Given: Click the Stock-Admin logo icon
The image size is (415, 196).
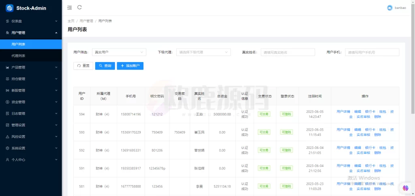Looking at the screenshot, I should coord(10,8).
